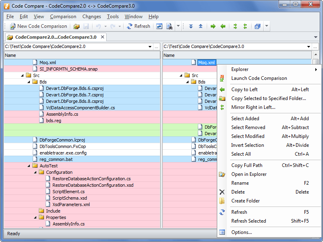Choose Copy Full Path in context menu
Screen dimensions: 323x242
click(x=270, y=165)
